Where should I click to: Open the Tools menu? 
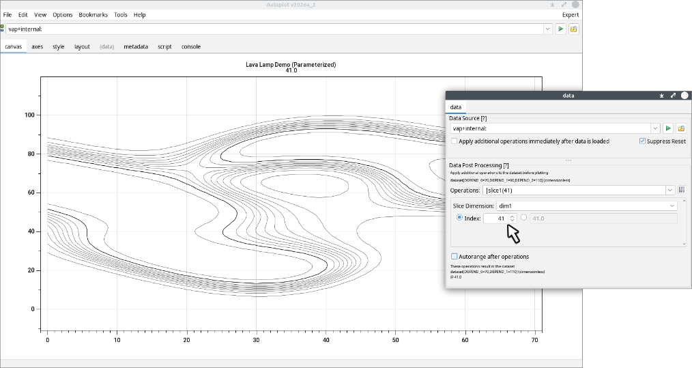point(120,14)
